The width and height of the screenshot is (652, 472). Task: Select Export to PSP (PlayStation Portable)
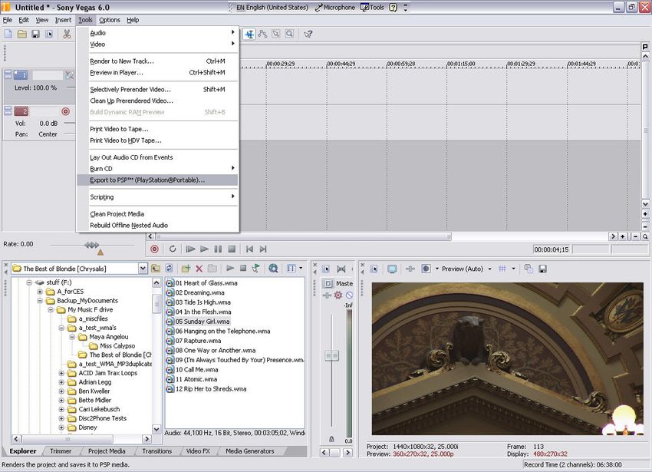tap(157, 180)
